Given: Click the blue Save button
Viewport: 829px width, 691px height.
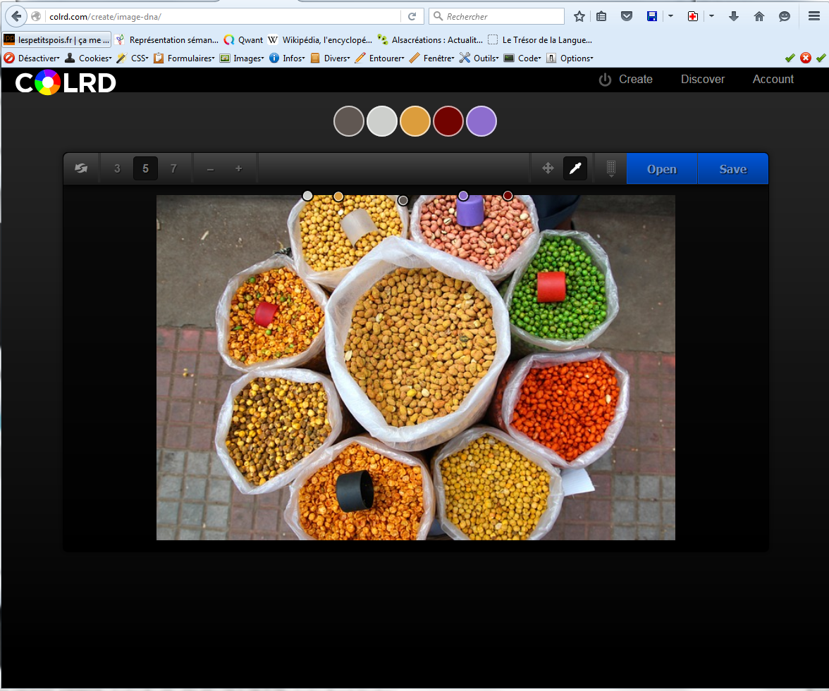Looking at the screenshot, I should pos(732,169).
